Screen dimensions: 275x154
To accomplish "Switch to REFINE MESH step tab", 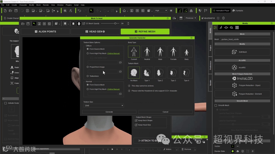I will click(x=145, y=32).
